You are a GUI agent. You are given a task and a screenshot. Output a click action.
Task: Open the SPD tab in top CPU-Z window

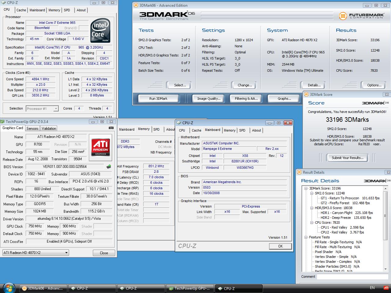tap(67, 10)
